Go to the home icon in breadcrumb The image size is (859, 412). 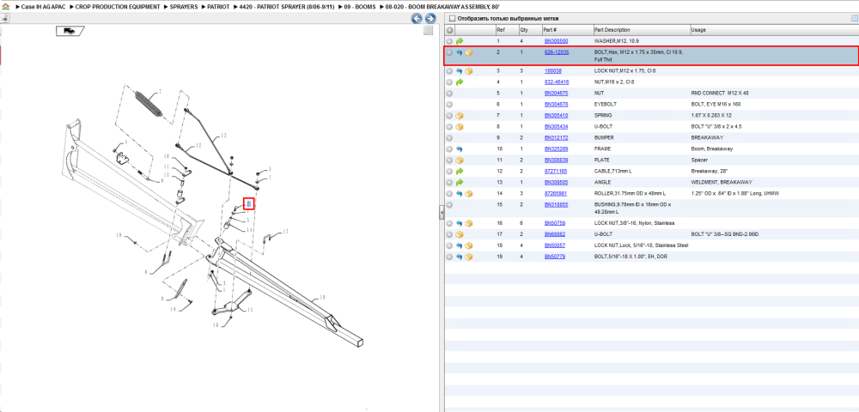pos(5,8)
